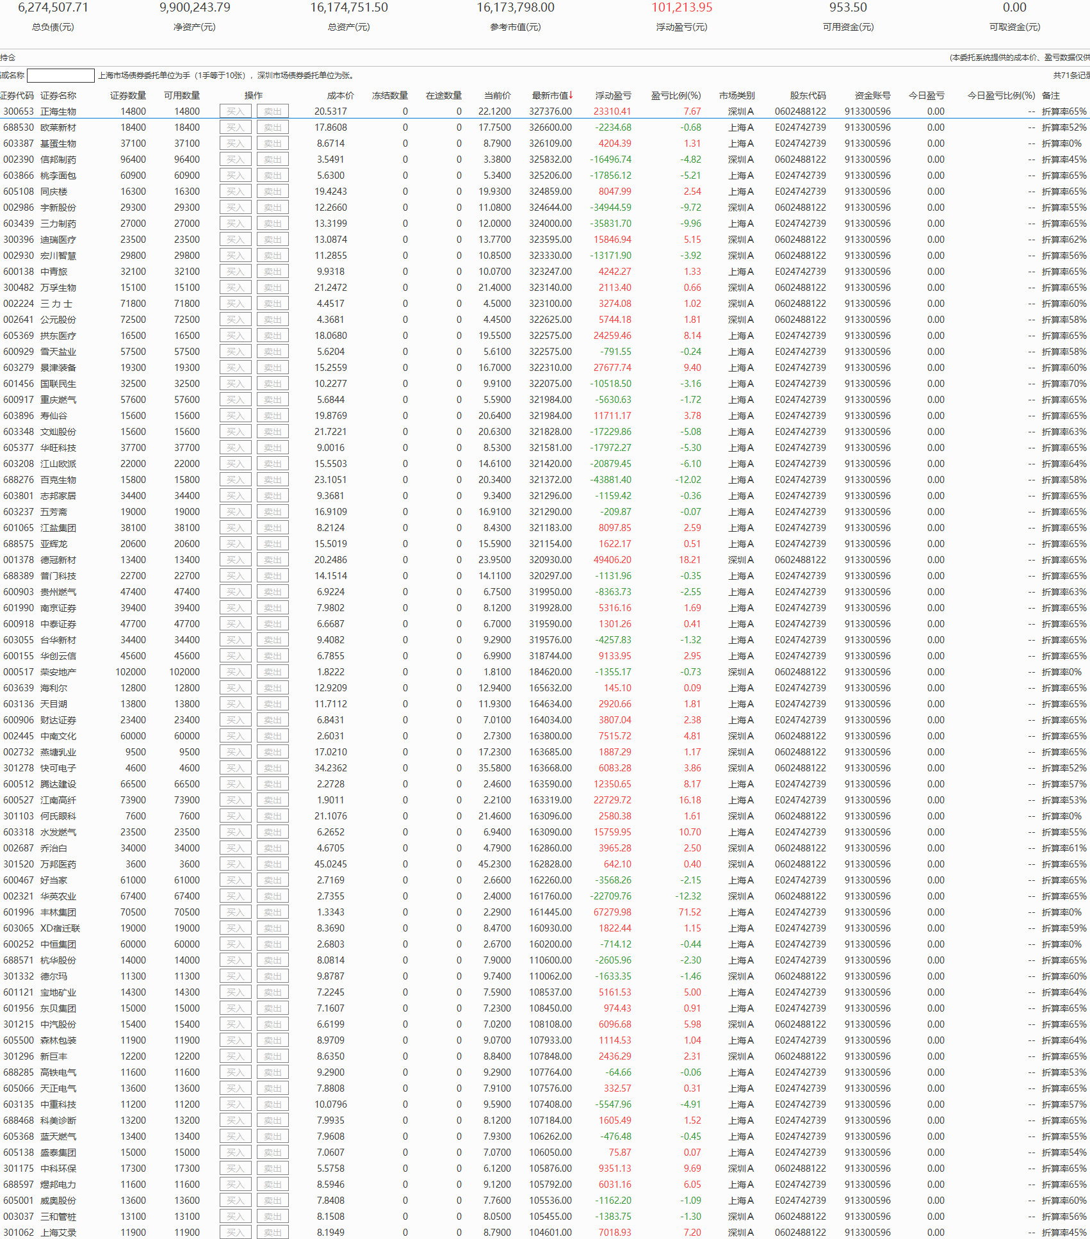Image resolution: width=1090 pixels, height=1239 pixels.
Task: Click the security name filter input box
Action: coord(61,76)
